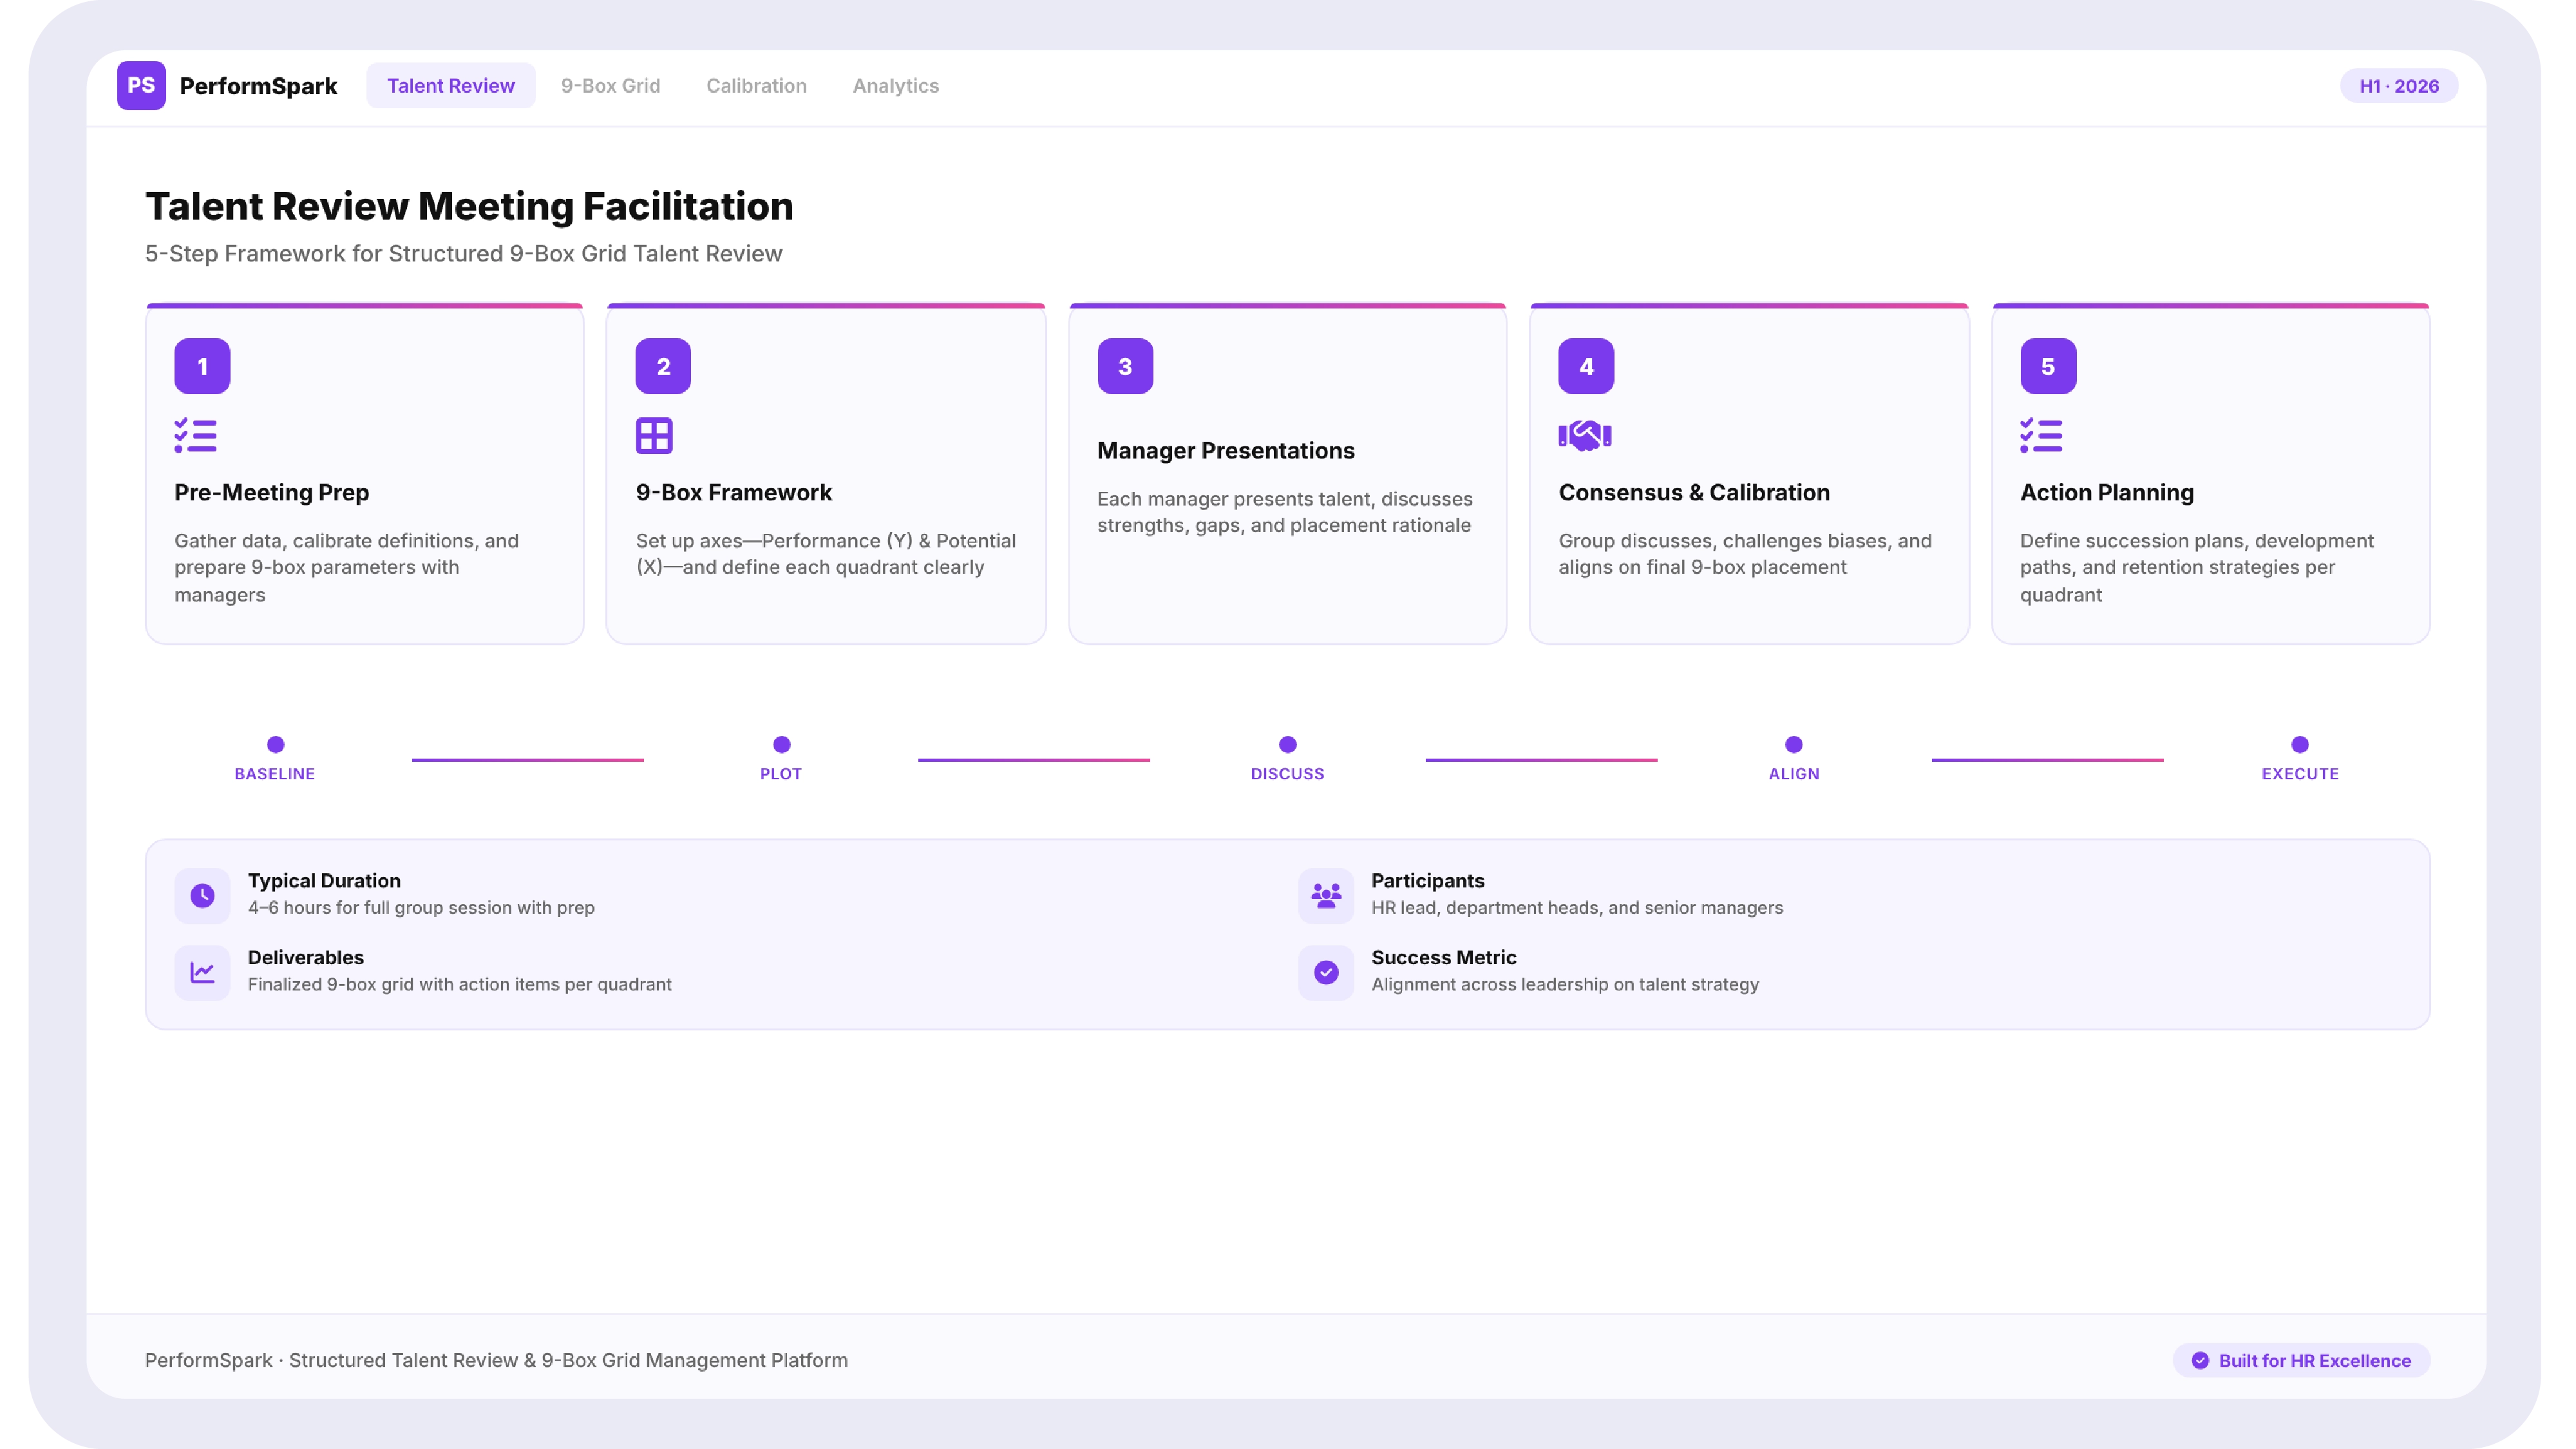2576x1449 pixels.
Task: Click the Consensus & Calibration heading
Action: click(x=1694, y=493)
